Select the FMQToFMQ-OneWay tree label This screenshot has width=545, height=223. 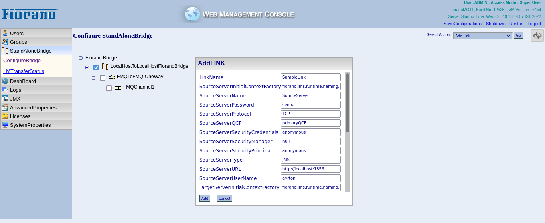coord(140,77)
